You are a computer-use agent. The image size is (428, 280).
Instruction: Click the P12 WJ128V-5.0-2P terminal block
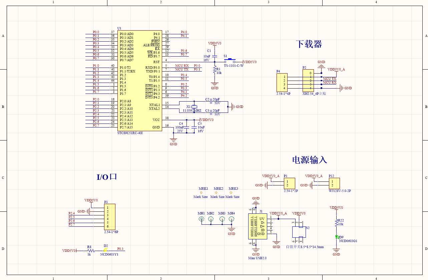click(334, 183)
